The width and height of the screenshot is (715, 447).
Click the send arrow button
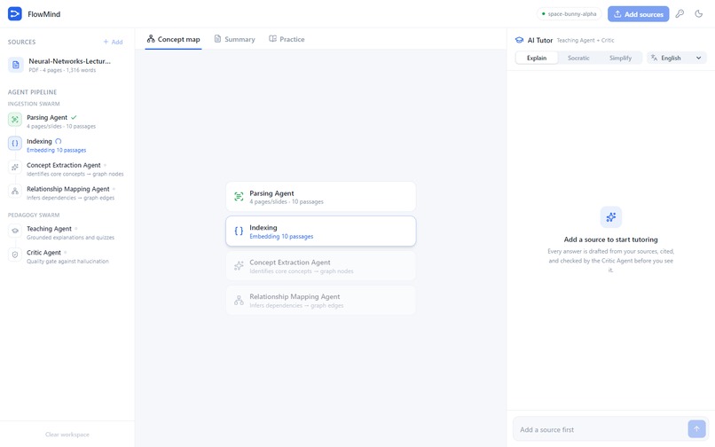click(x=696, y=428)
